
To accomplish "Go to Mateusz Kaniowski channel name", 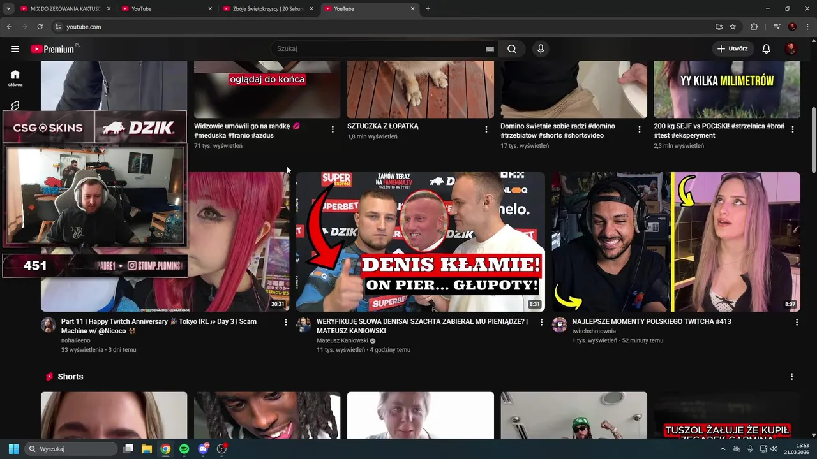I will pos(341,341).
